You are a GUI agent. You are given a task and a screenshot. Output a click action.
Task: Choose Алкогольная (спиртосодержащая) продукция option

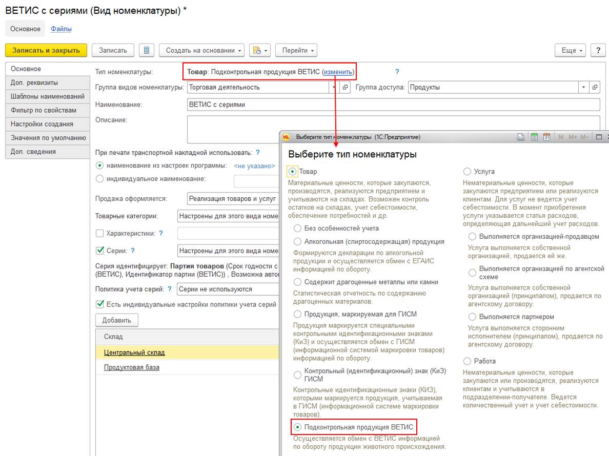tap(297, 242)
